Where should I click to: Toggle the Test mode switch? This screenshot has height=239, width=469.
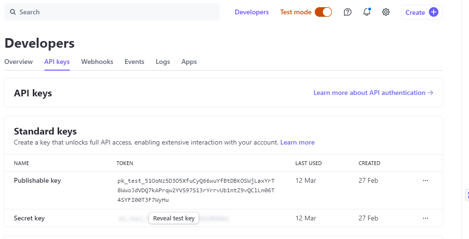323,12
